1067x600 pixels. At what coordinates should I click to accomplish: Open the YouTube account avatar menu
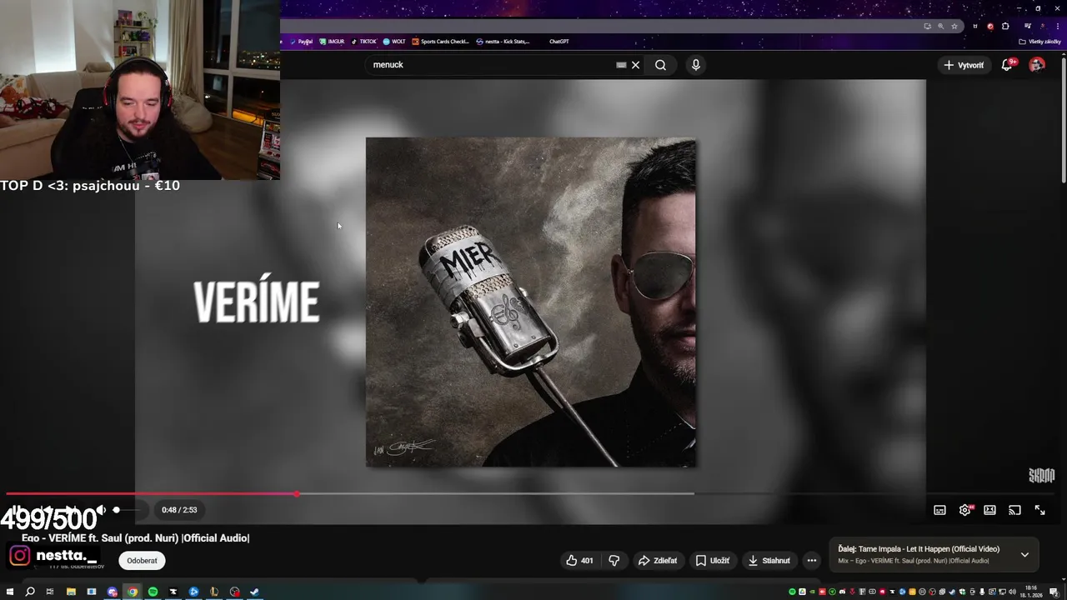[1037, 65]
